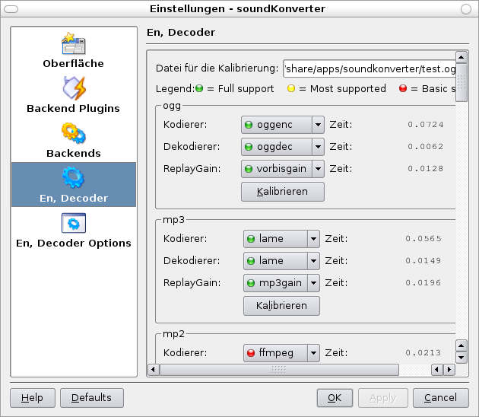Open the mp3 Dekodierer lame dropdown

point(281,261)
